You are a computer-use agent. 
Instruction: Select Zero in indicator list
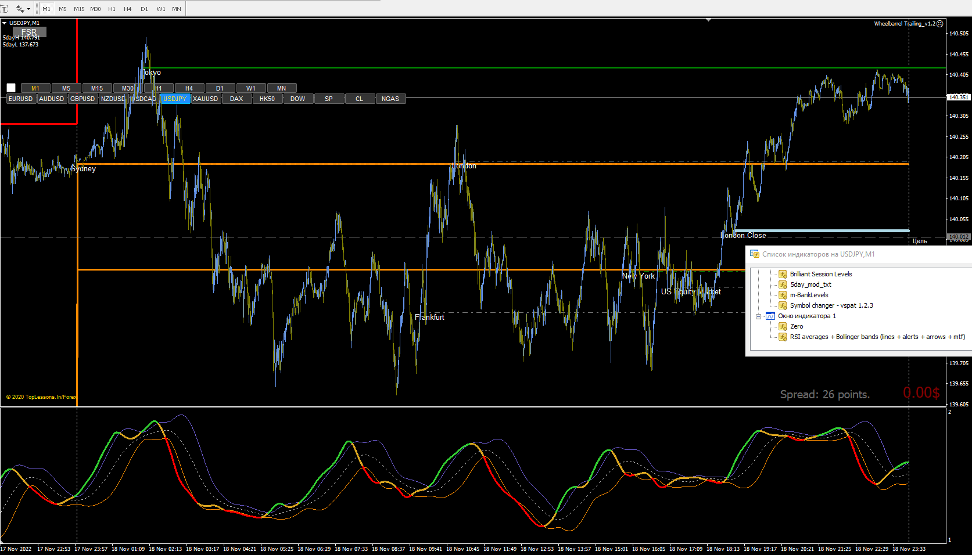coord(797,326)
